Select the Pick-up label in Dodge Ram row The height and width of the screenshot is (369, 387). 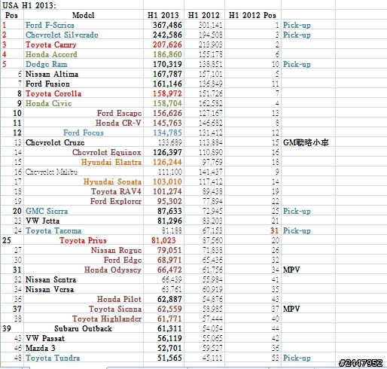297,64
